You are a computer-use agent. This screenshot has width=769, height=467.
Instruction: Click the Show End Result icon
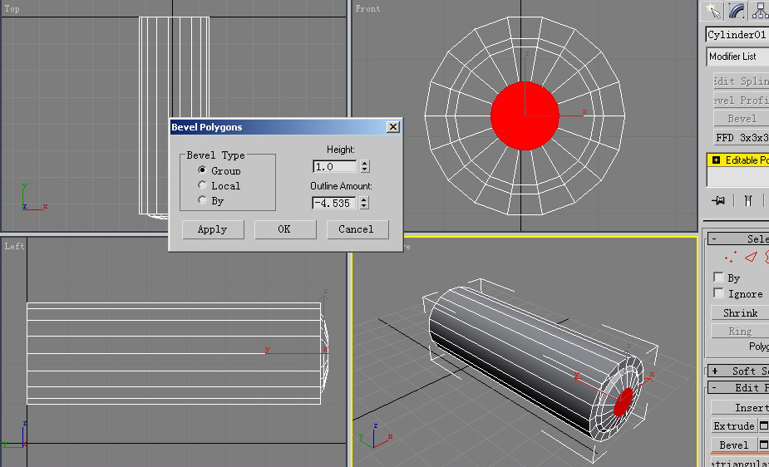(748, 200)
